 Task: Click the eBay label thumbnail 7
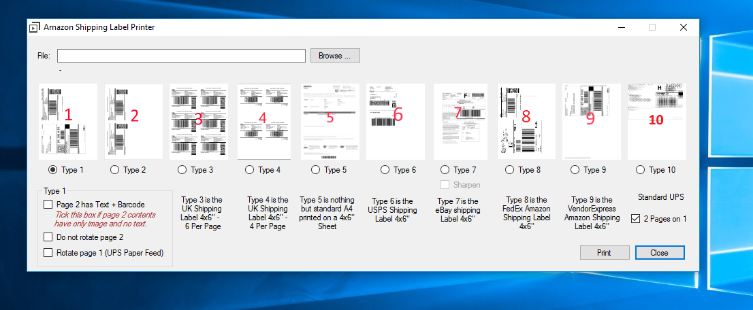pos(460,122)
